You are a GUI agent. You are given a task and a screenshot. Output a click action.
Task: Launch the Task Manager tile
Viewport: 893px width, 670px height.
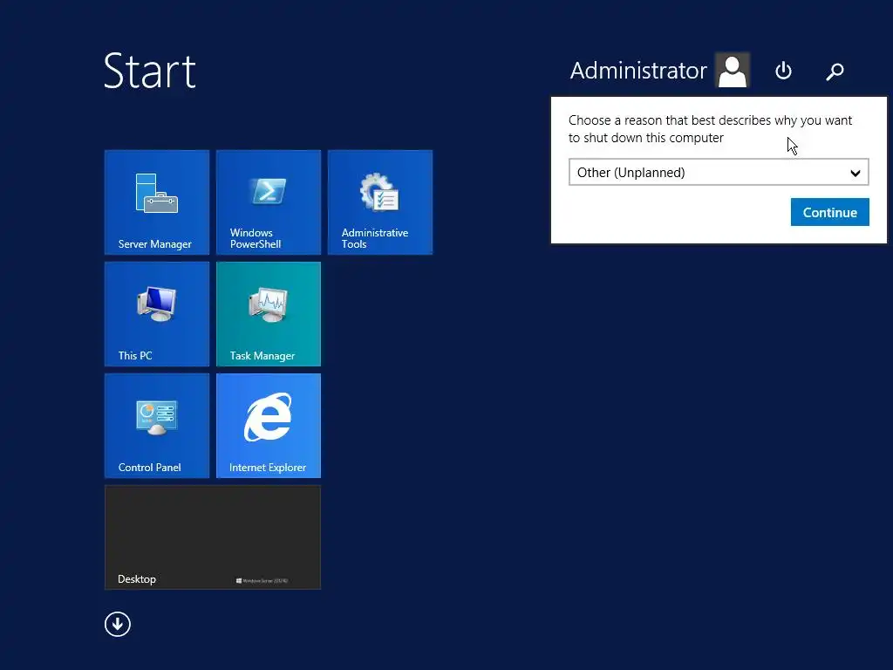coord(269,314)
